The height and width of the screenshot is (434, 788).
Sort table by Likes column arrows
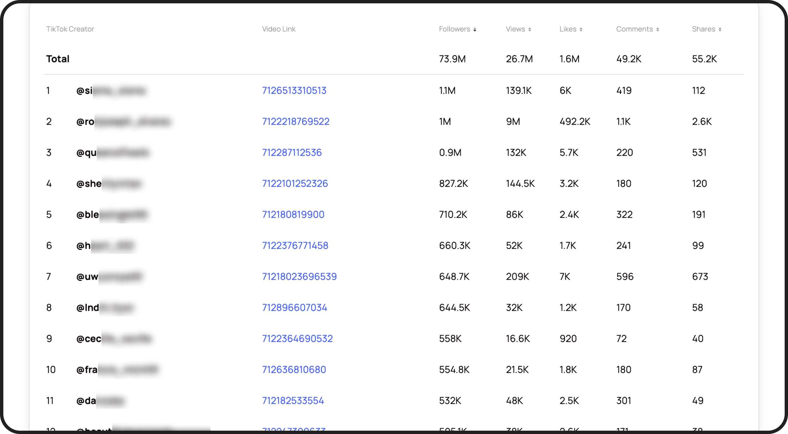point(581,30)
